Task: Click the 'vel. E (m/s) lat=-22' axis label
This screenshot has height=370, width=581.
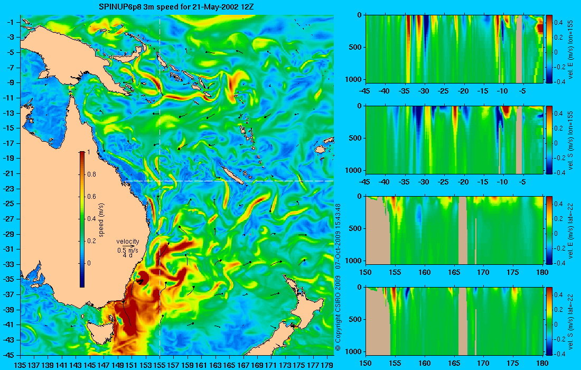Action: coord(571,230)
